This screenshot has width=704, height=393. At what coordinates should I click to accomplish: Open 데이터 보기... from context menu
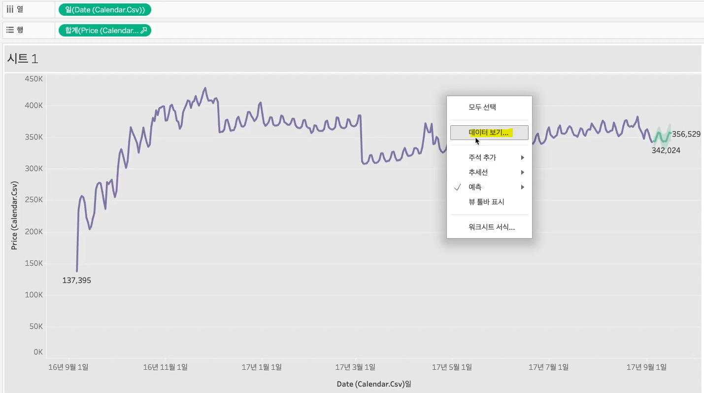pos(489,133)
